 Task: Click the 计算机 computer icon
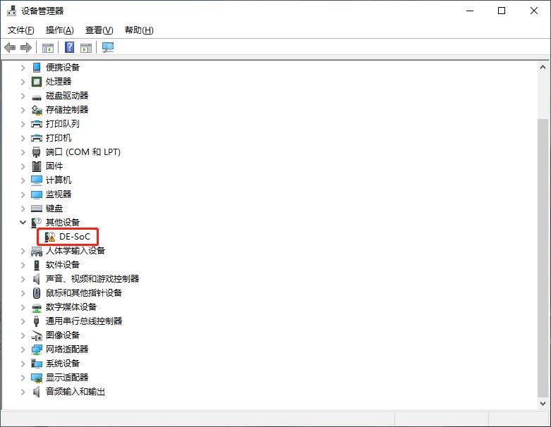click(37, 180)
